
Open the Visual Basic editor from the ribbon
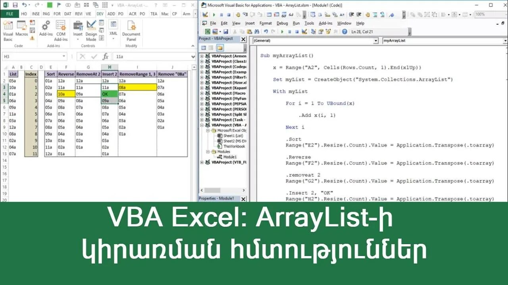click(8, 31)
